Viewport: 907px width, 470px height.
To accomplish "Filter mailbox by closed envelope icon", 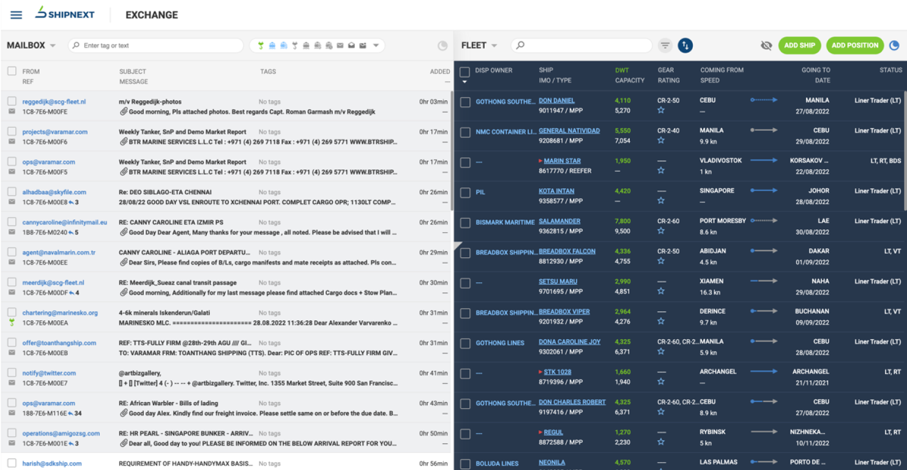I will pos(340,45).
